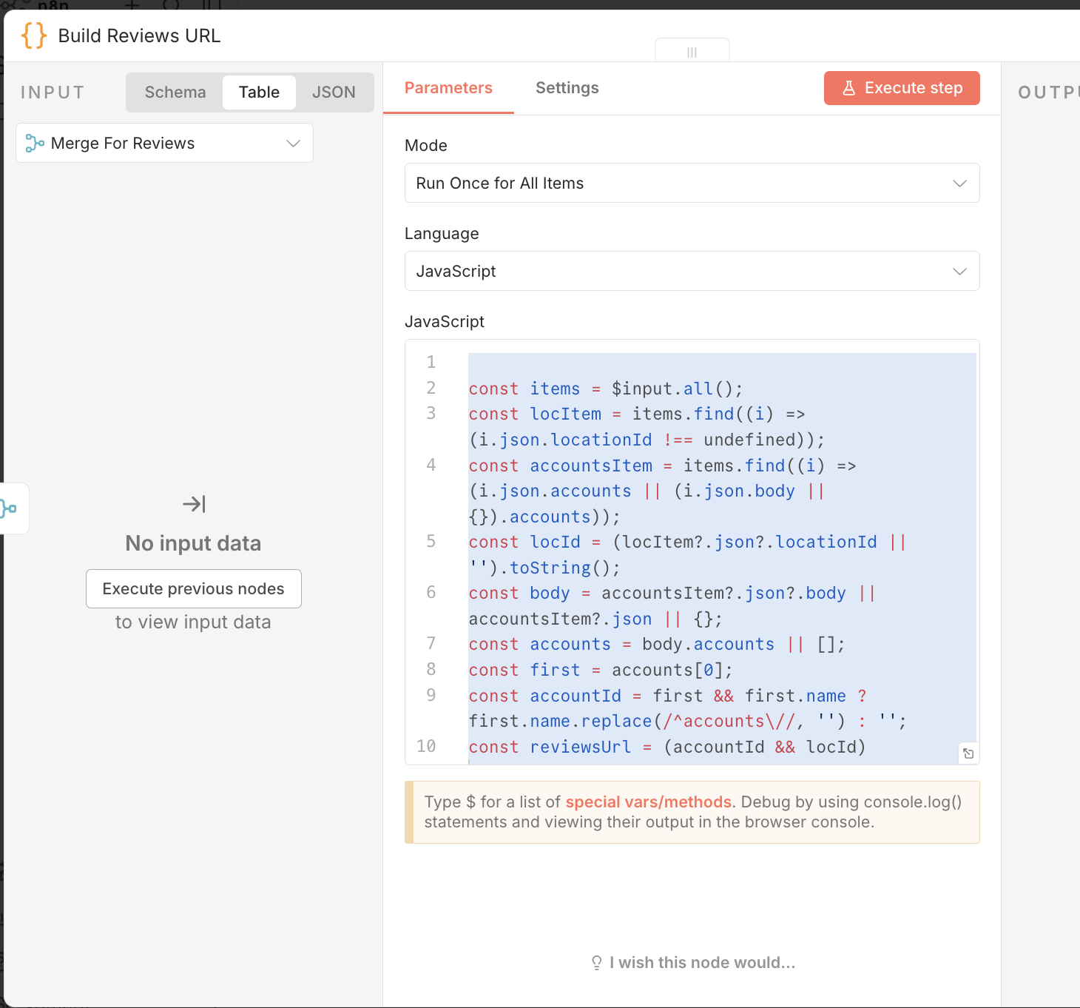Click code line starting const accountId

[x=687, y=708]
